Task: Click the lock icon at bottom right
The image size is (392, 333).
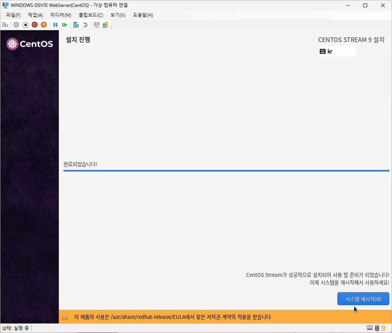Action: [x=383, y=328]
